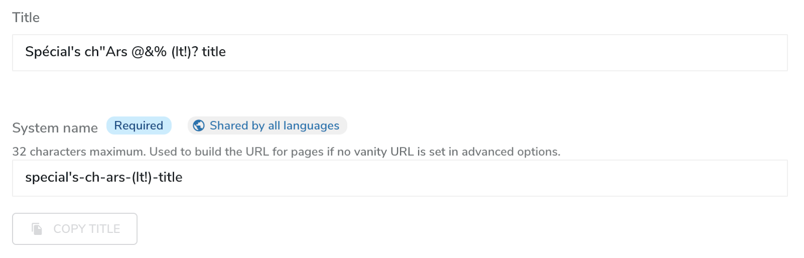The image size is (804, 258).
Task: Click the globe icon in the languages badge
Action: point(199,126)
